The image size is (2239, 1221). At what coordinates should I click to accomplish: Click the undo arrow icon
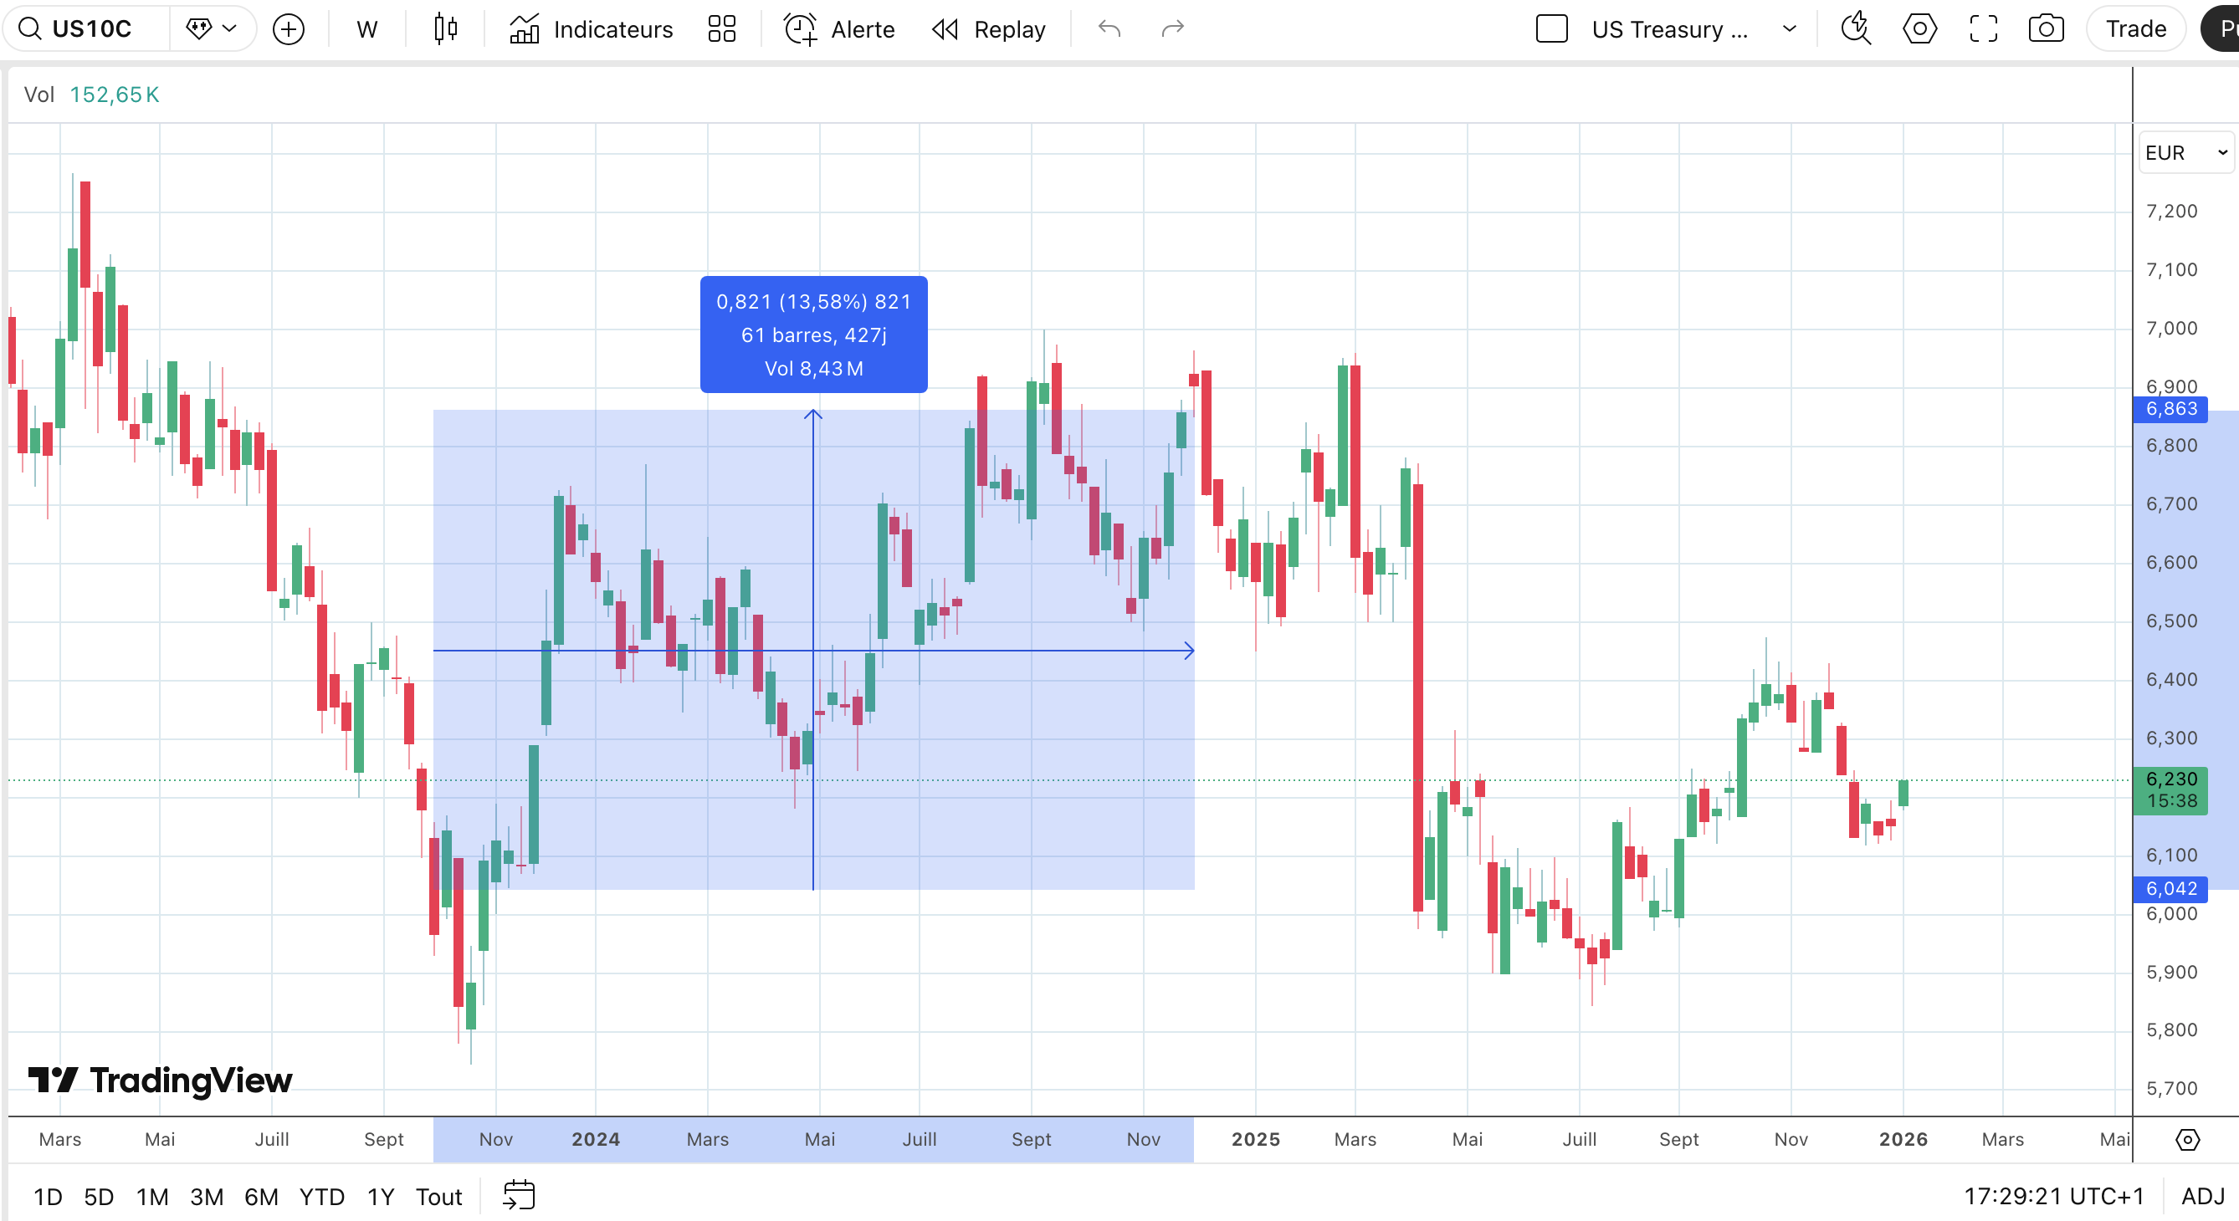click(x=1109, y=29)
